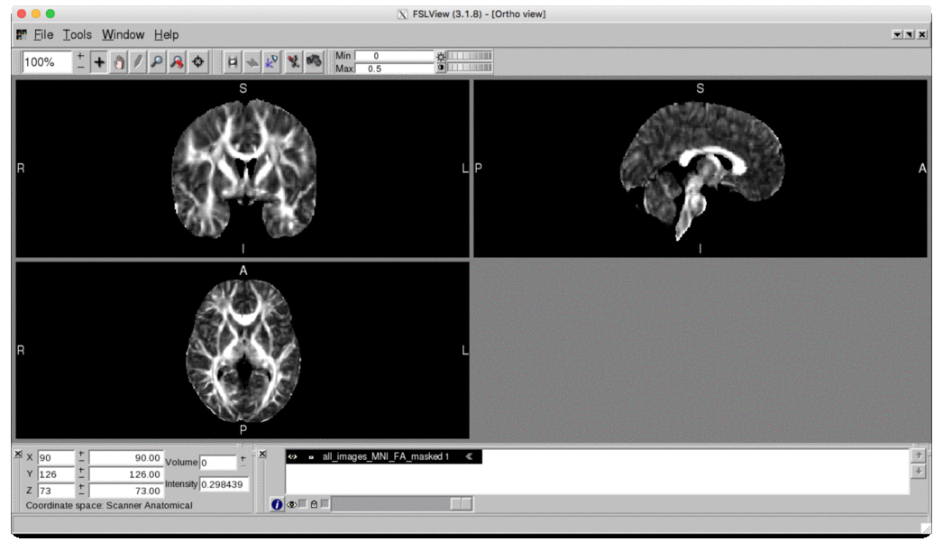Click the brightness sun icon

click(441, 57)
